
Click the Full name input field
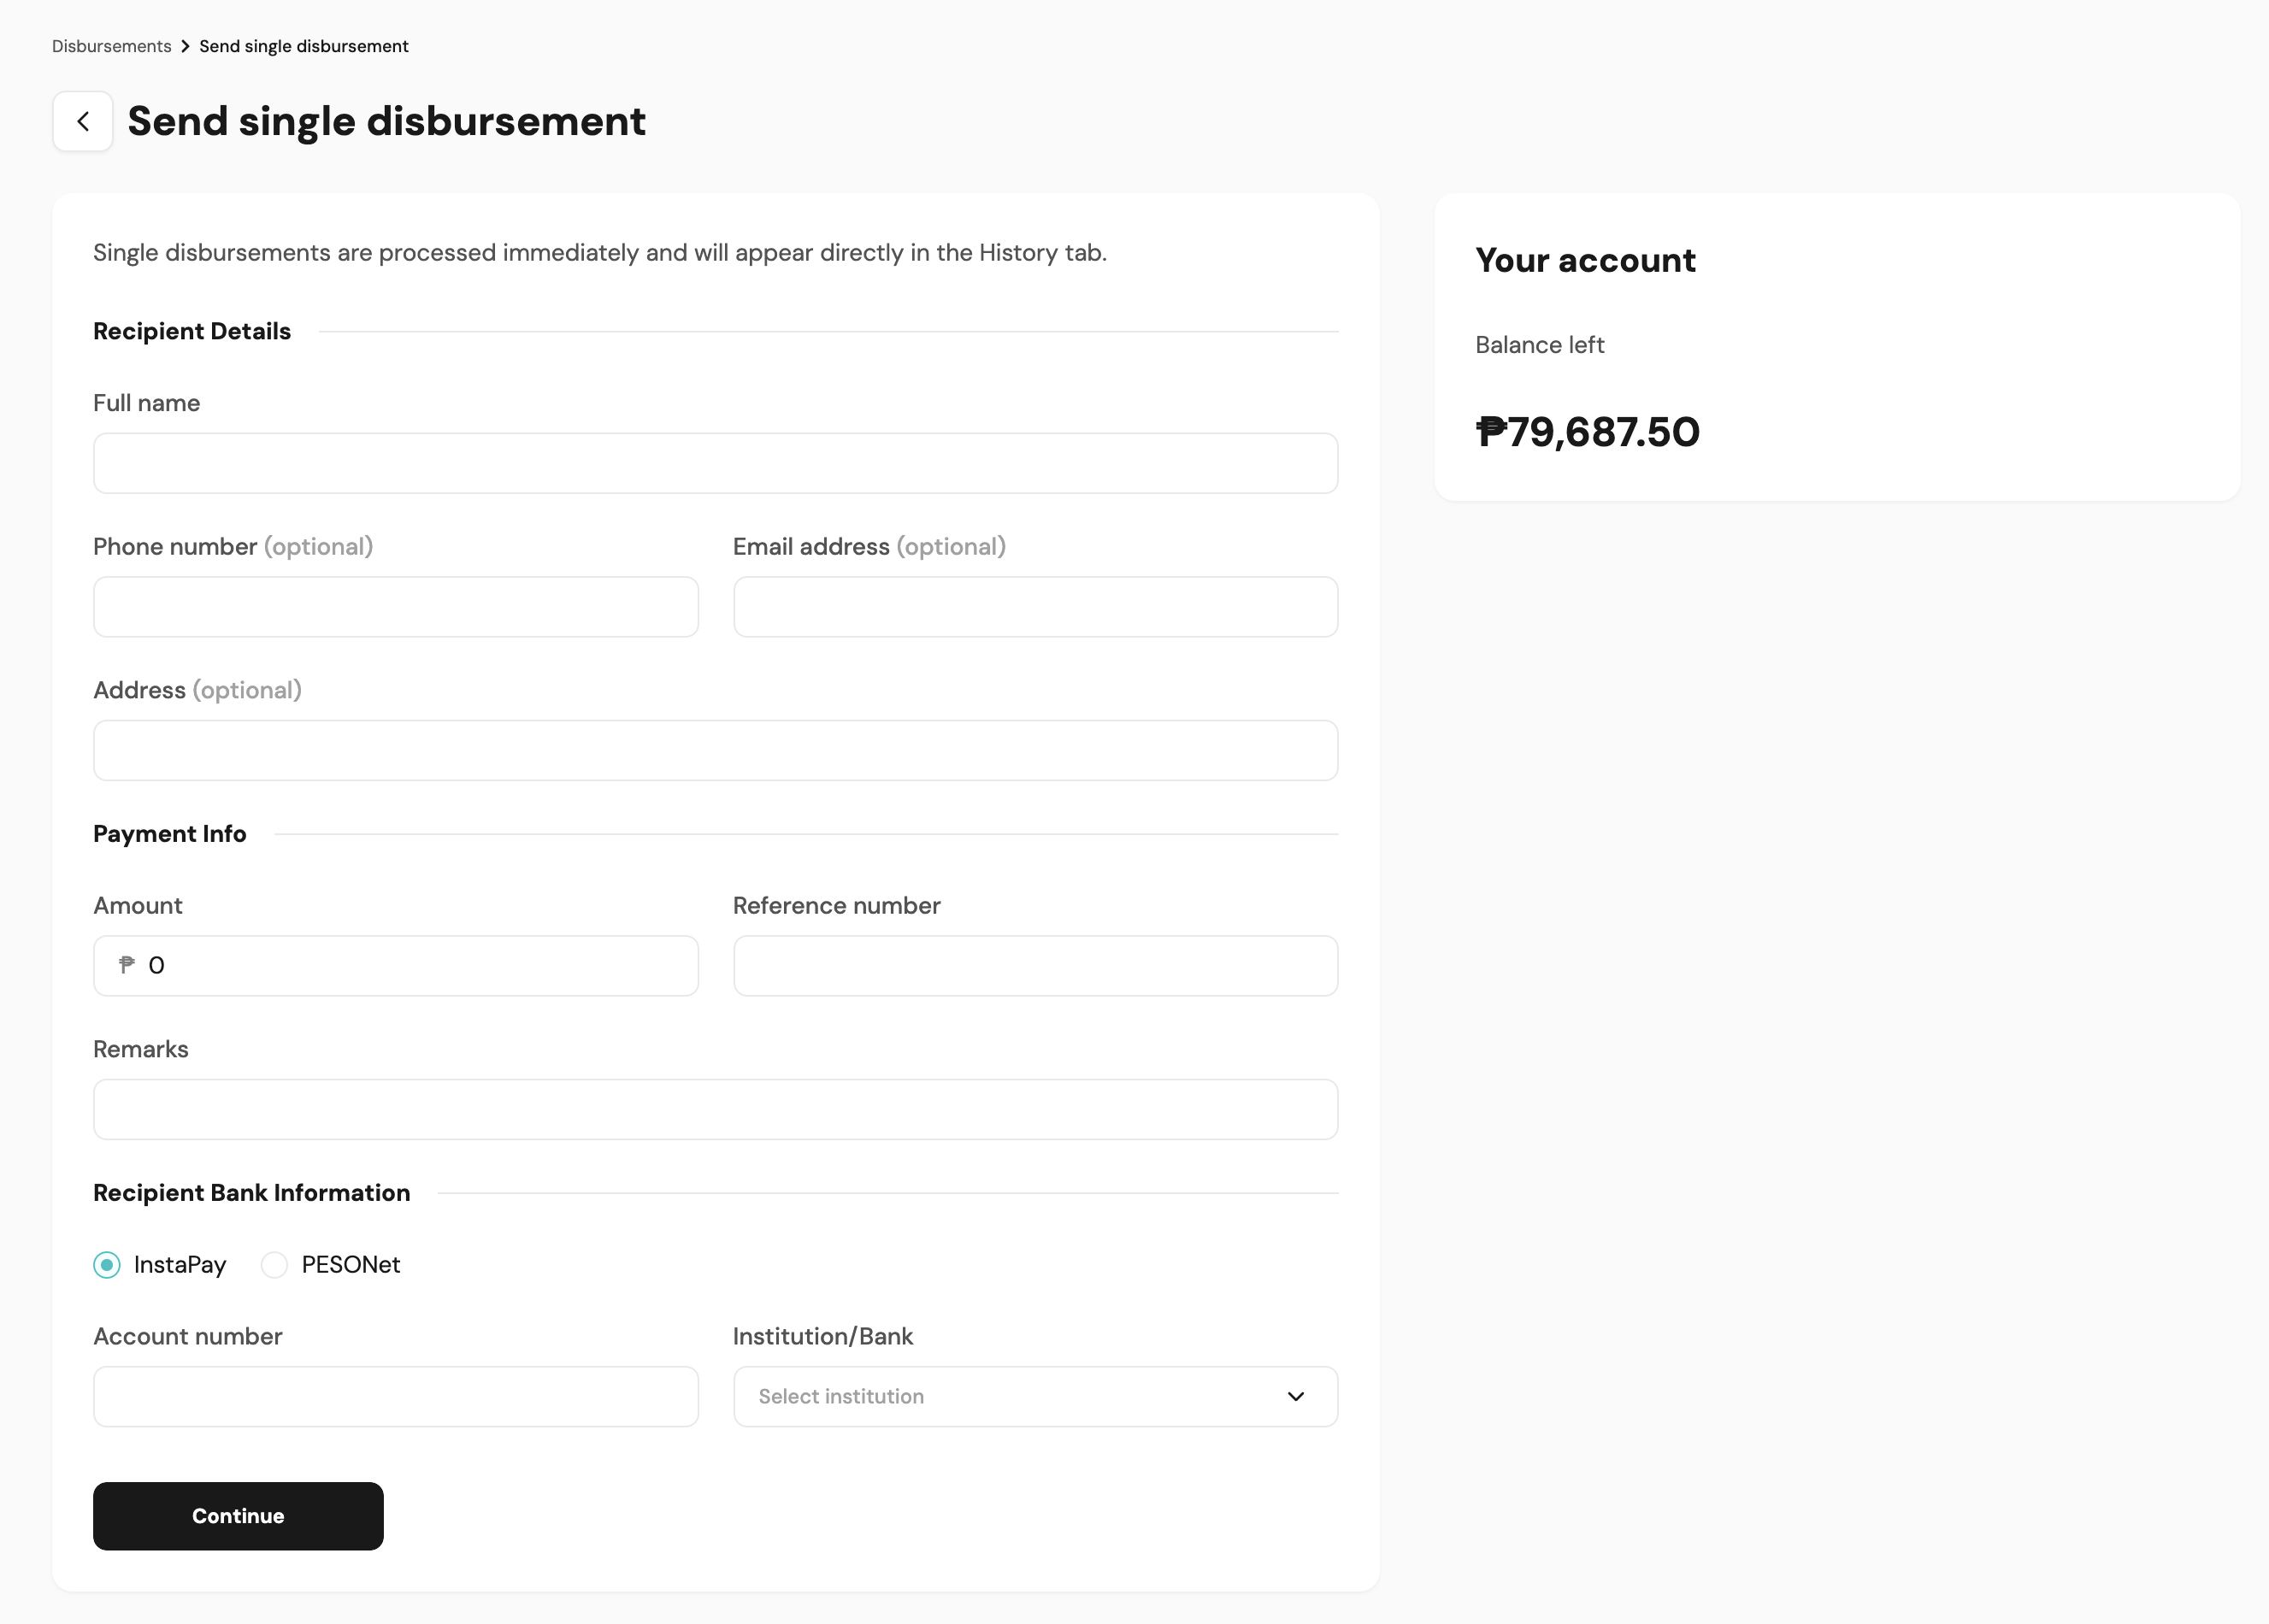point(715,463)
